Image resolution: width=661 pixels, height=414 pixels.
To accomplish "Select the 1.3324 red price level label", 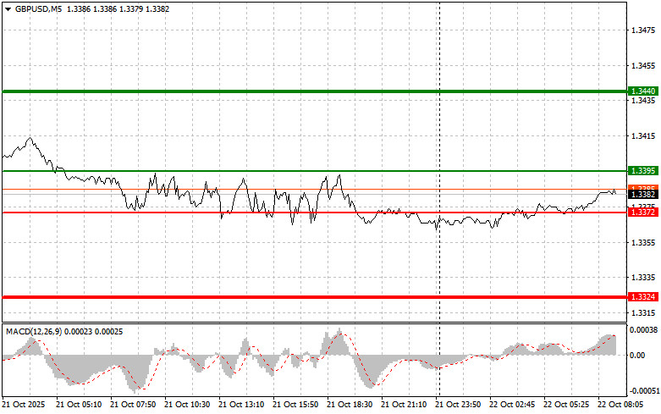I will click(643, 297).
